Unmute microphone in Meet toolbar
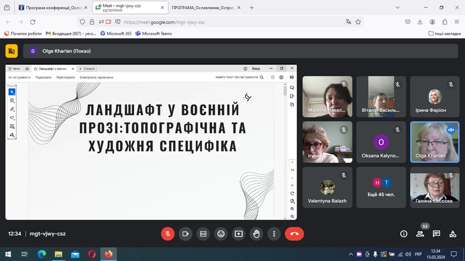Image resolution: width=465 pixels, height=261 pixels. (168, 234)
